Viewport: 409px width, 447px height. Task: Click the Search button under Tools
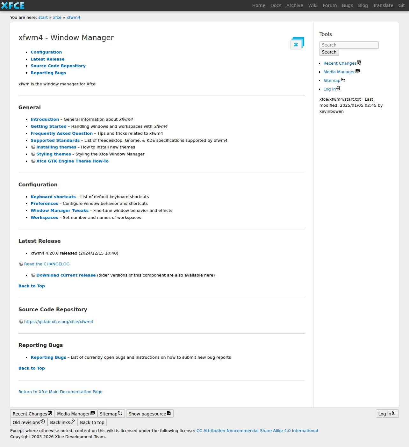click(x=329, y=52)
